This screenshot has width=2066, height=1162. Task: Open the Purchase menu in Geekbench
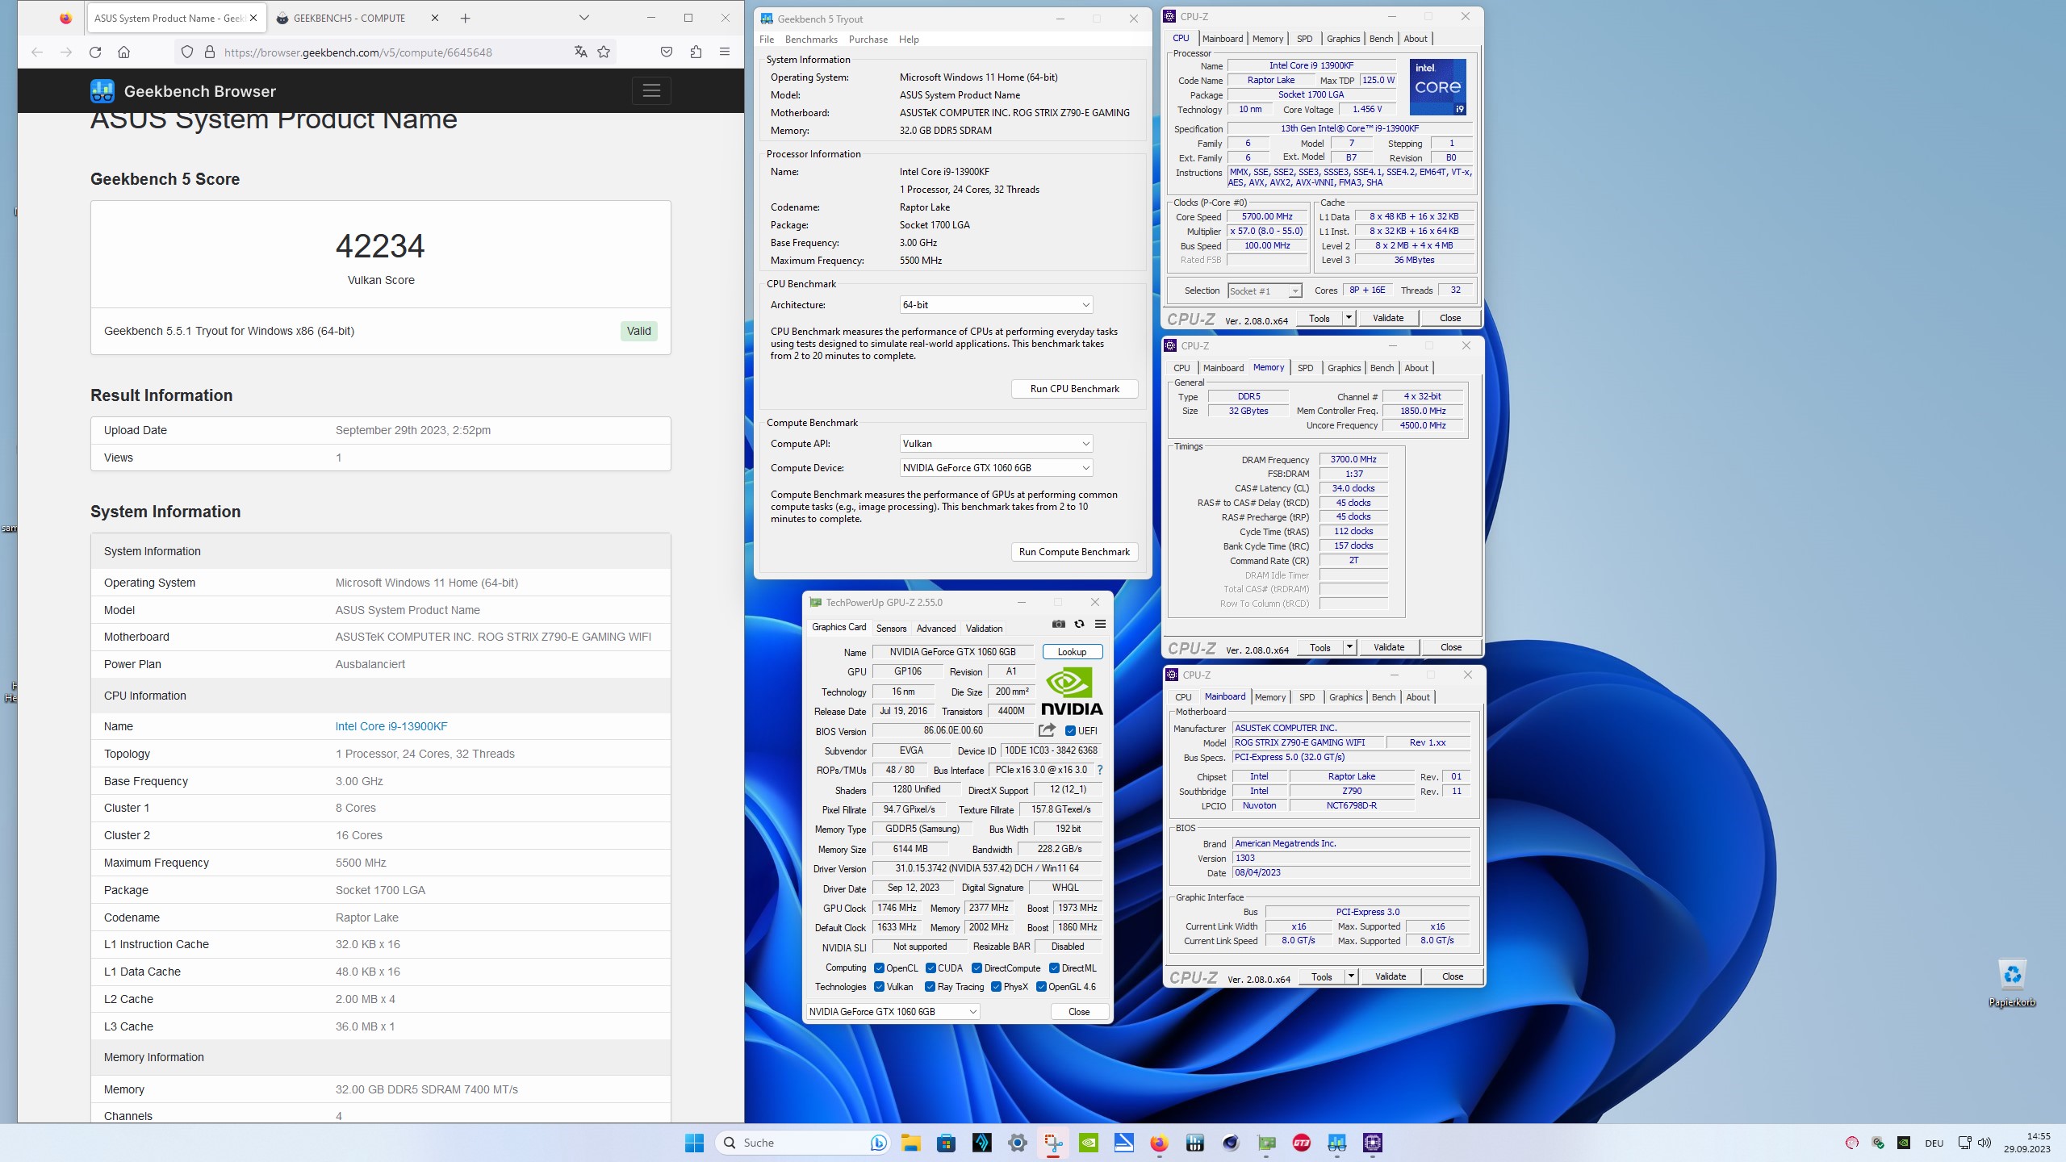pyautogui.click(x=868, y=40)
